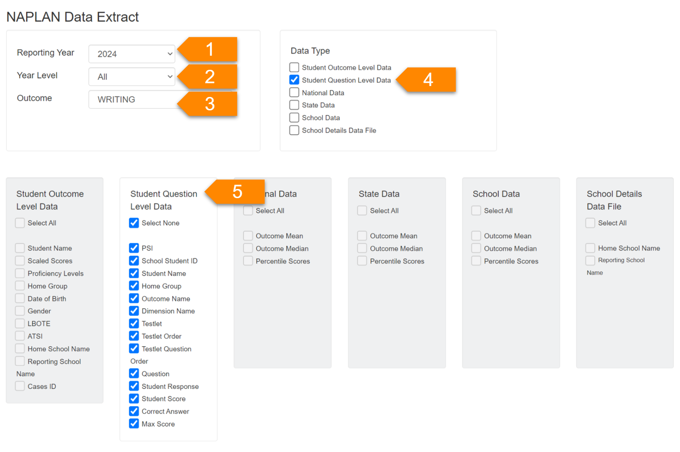The height and width of the screenshot is (452, 680).
Task: Check Date of Birth option
Action: click(20, 299)
